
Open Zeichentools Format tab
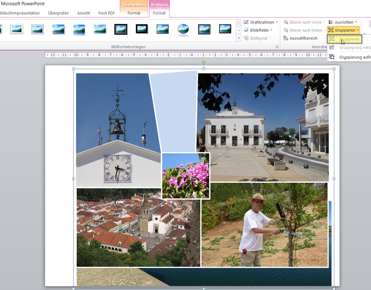134,13
